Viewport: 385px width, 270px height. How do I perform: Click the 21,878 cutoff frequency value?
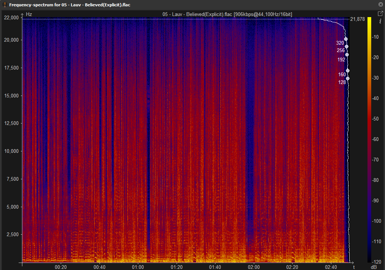[357, 19]
